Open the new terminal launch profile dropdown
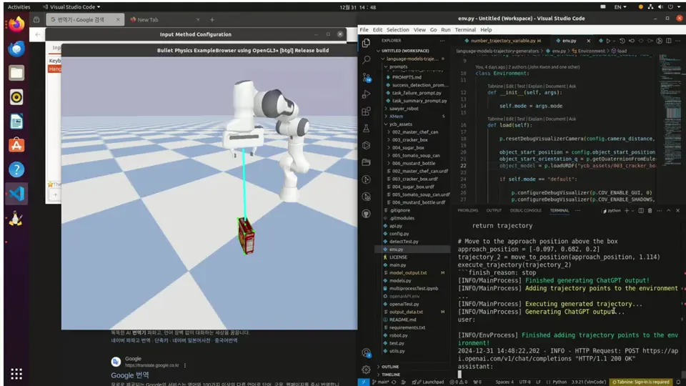 [x=632, y=210]
